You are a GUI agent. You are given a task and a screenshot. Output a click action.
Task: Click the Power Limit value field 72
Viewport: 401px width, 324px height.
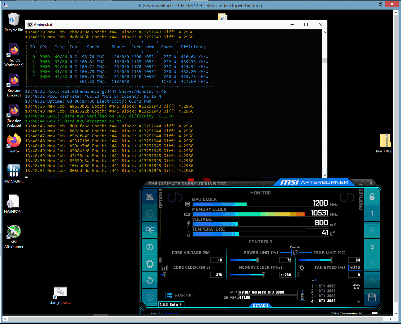[286, 260]
